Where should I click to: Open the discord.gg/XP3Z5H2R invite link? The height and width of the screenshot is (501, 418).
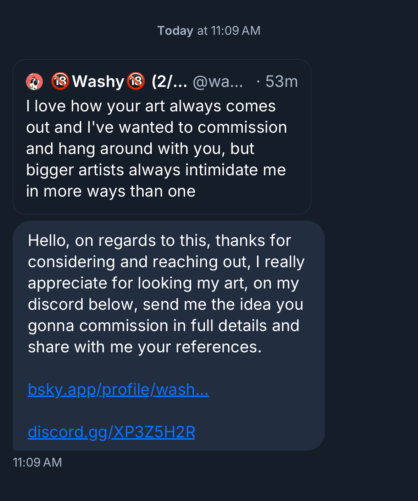[x=111, y=432]
